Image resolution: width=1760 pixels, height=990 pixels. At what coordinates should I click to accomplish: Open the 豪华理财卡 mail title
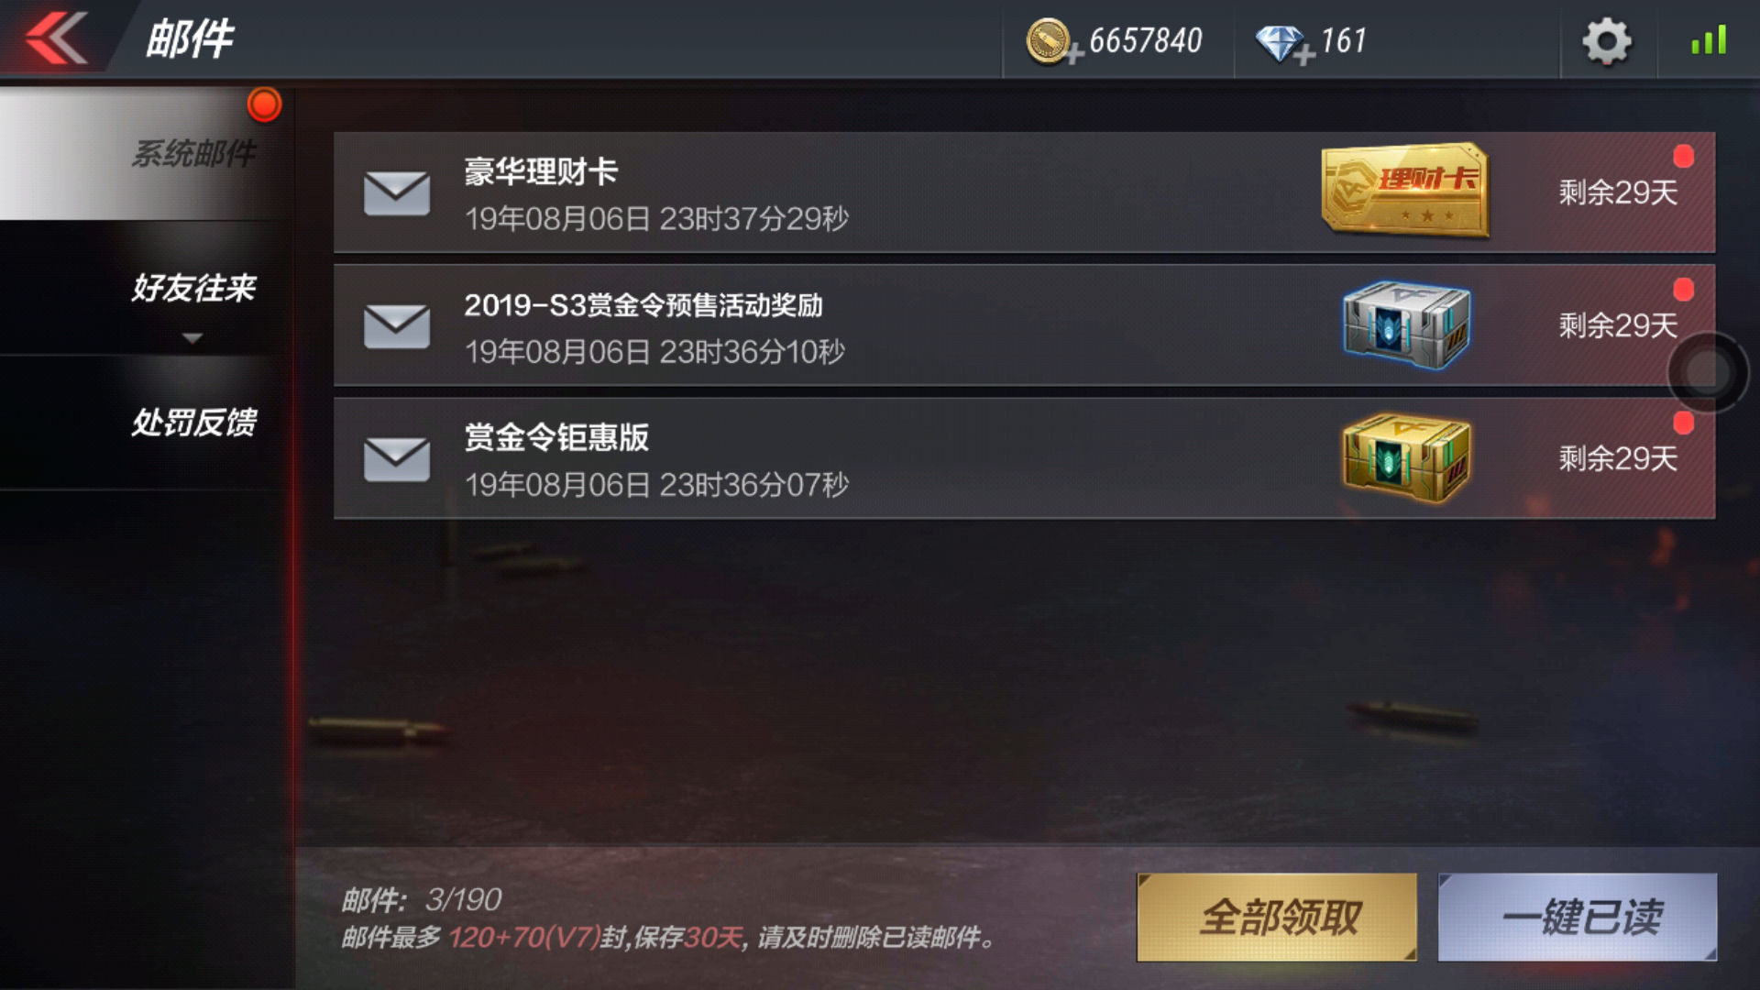click(541, 171)
